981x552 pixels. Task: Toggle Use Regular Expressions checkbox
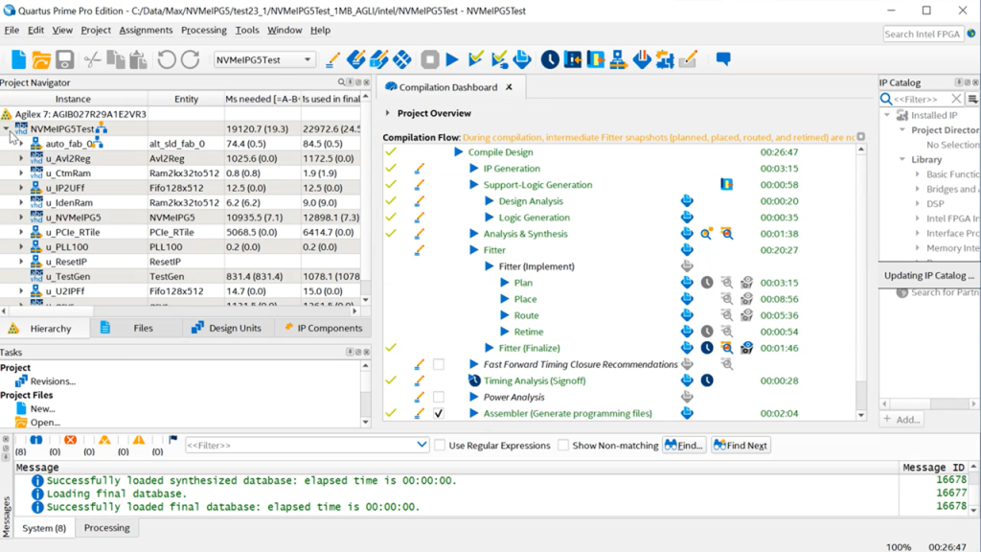click(x=440, y=445)
